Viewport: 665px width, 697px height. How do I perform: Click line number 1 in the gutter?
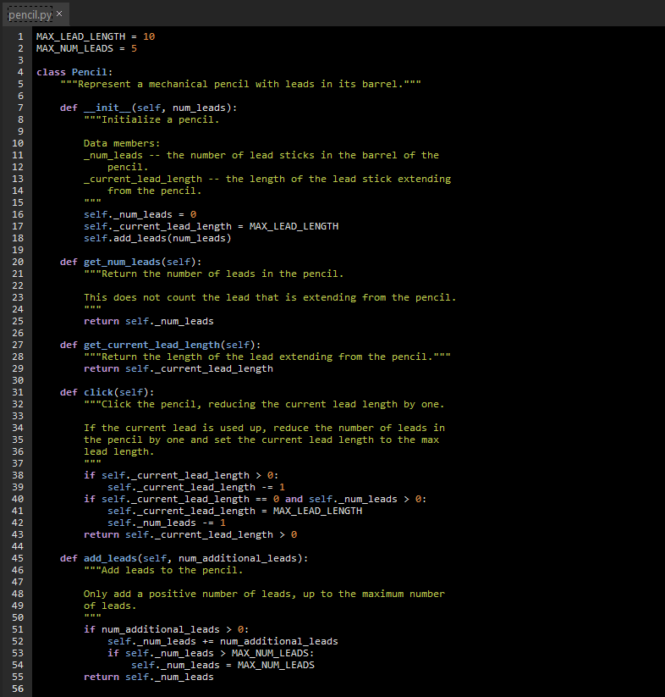pos(20,36)
